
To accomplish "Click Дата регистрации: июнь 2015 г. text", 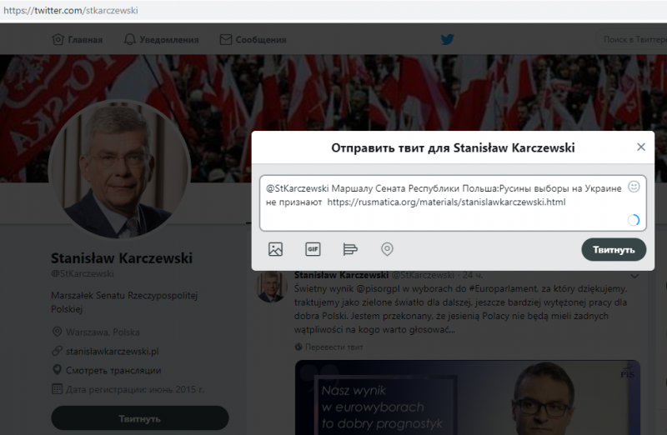I will tap(135, 389).
